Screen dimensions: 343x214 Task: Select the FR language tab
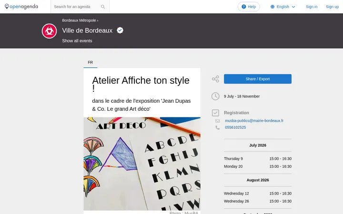tap(91, 62)
